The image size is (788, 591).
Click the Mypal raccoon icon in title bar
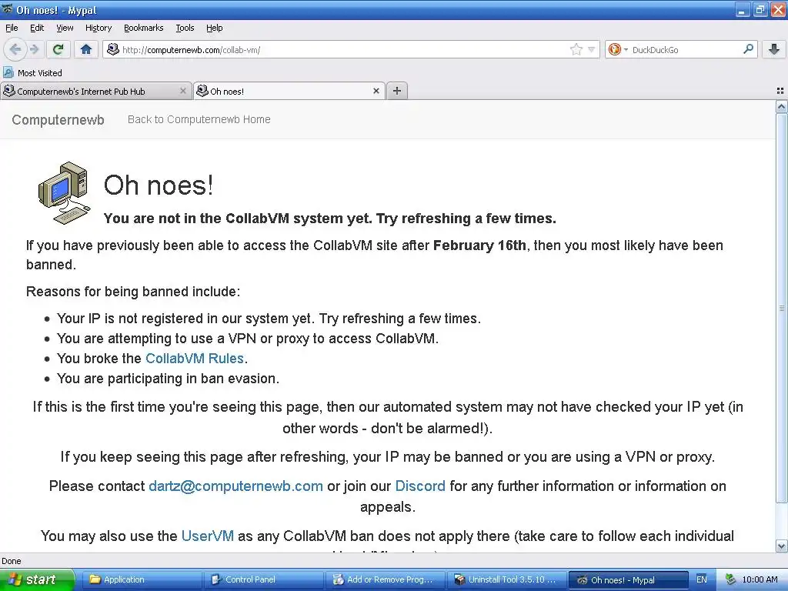coord(7,9)
